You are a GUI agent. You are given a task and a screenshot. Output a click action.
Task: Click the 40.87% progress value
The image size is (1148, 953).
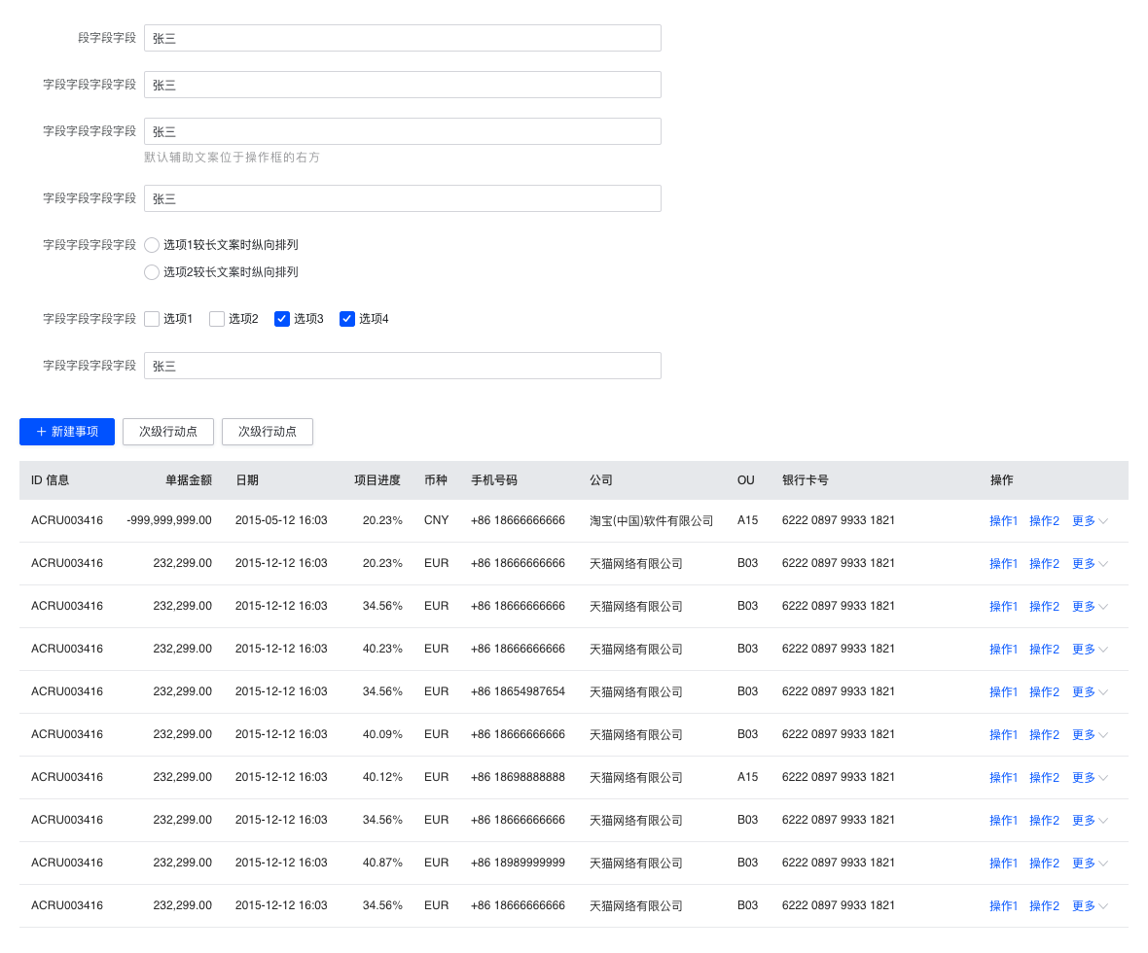pyautogui.click(x=382, y=863)
